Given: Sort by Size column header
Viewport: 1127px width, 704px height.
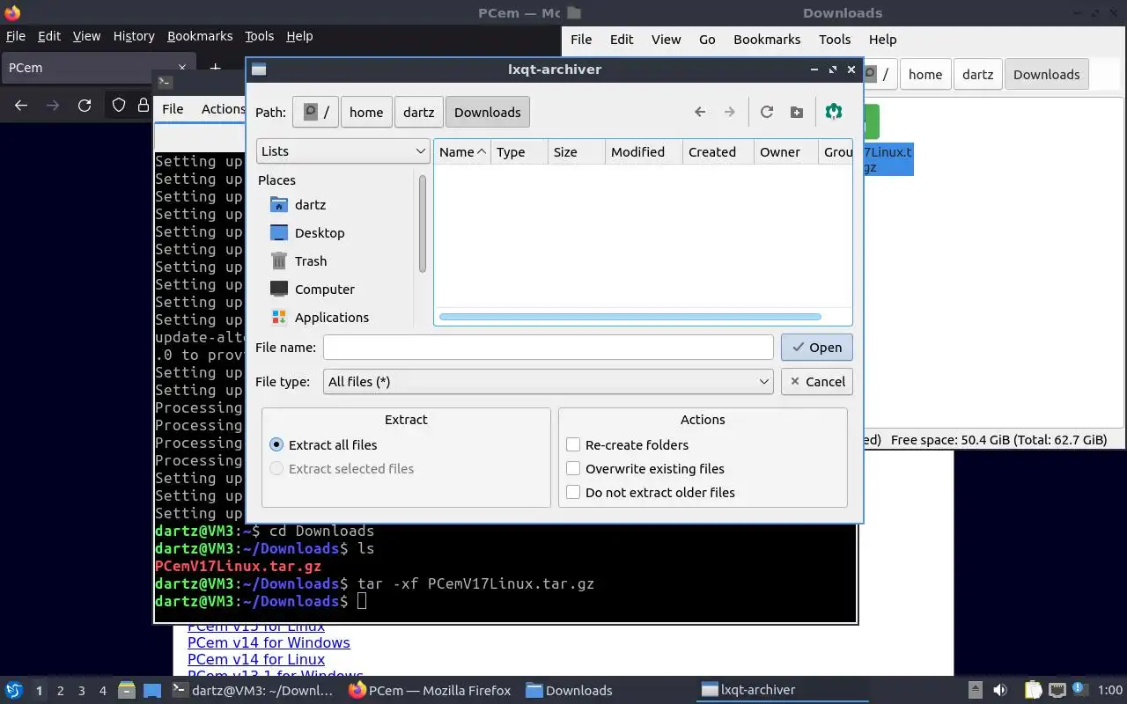Looking at the screenshot, I should click(x=577, y=152).
